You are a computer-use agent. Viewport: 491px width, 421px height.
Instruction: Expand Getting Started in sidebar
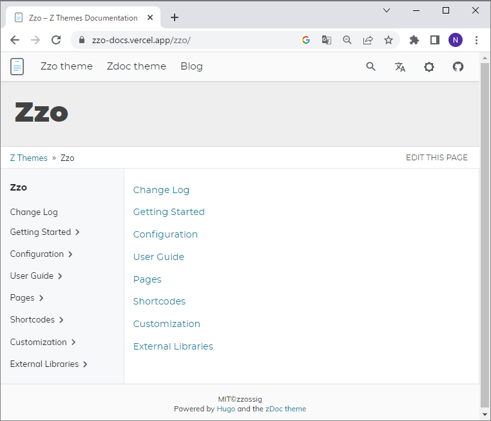[77, 232]
